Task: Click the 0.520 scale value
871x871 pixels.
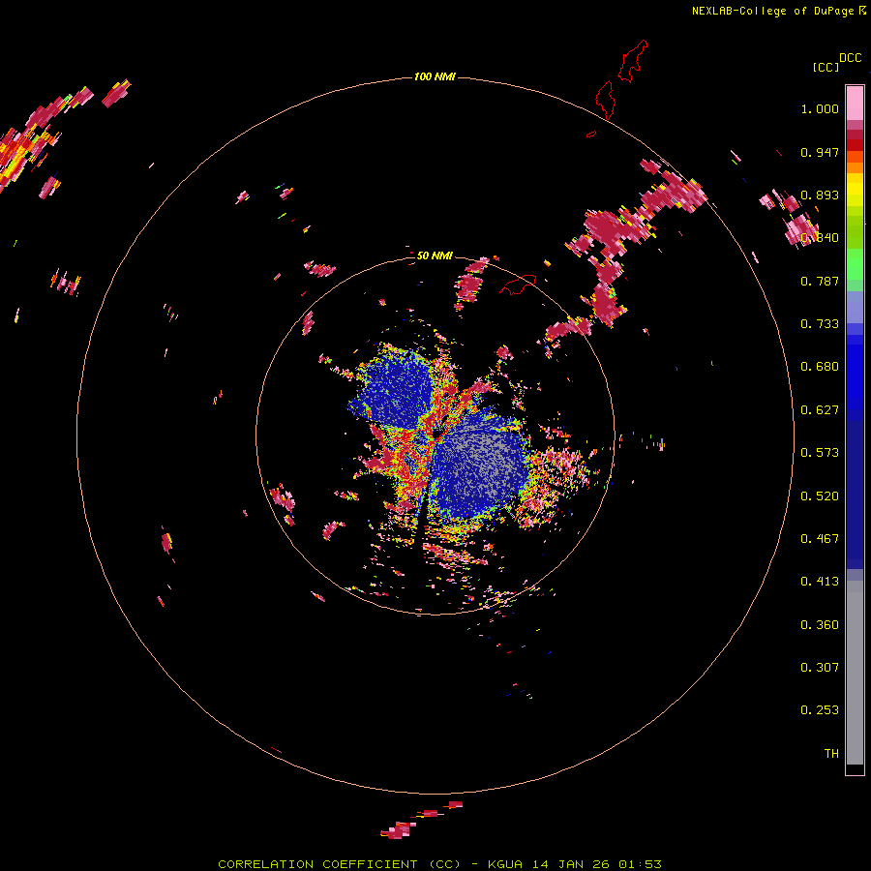Action: (820, 496)
